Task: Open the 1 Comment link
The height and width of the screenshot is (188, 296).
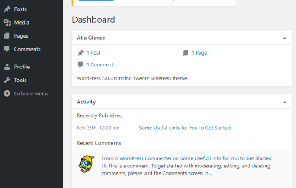Action: click(100, 64)
